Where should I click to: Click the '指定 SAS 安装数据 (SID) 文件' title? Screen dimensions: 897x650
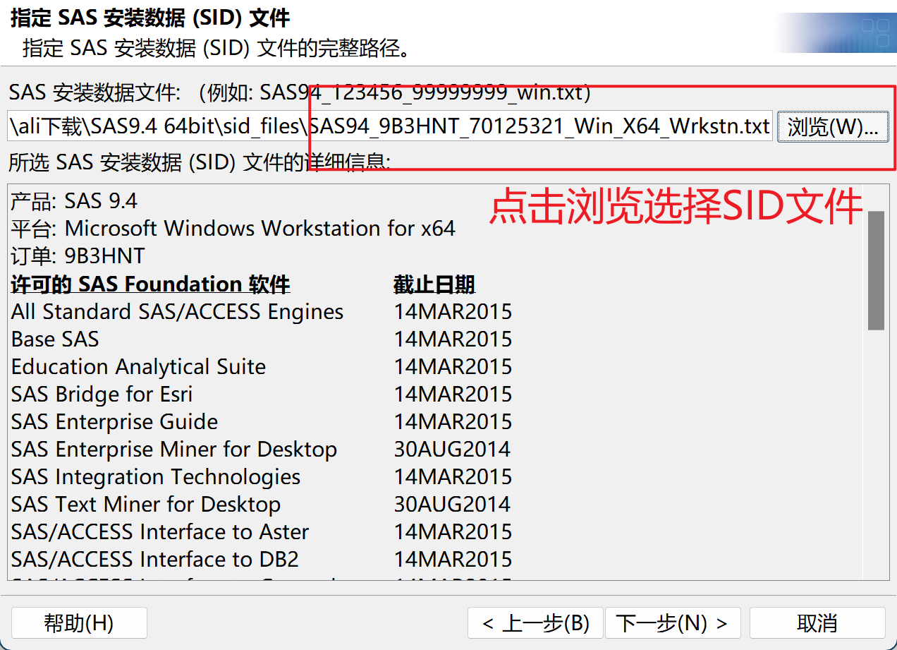150,18
